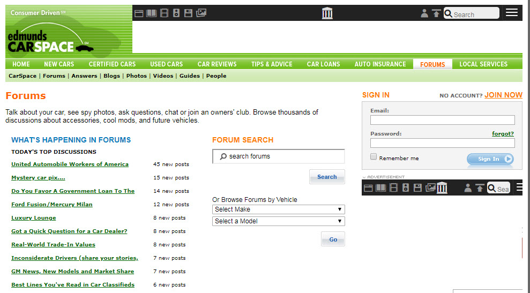Click the search forums input field
Screen dimensions: 530x293
coord(279,156)
